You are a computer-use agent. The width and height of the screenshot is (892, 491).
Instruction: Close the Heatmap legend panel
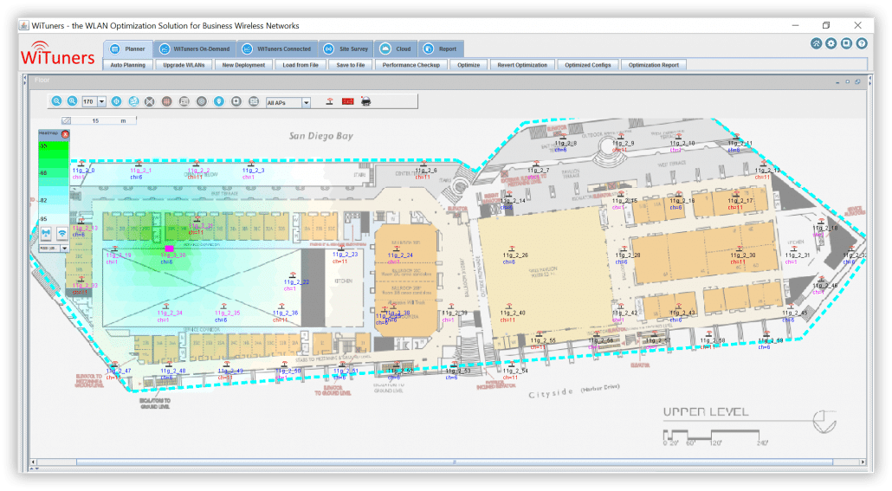[x=66, y=134]
